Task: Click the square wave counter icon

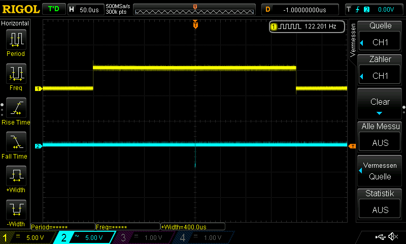Action: click(x=290, y=26)
